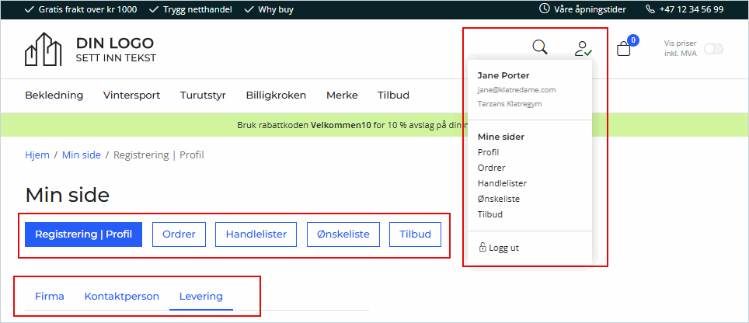Image resolution: width=749 pixels, height=323 pixels.
Task: Click the padlock icon next to Logg ut
Action: (482, 248)
